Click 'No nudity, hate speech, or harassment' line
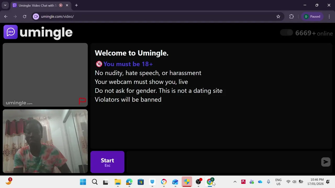Screen dimensions: 335x188 (148, 73)
